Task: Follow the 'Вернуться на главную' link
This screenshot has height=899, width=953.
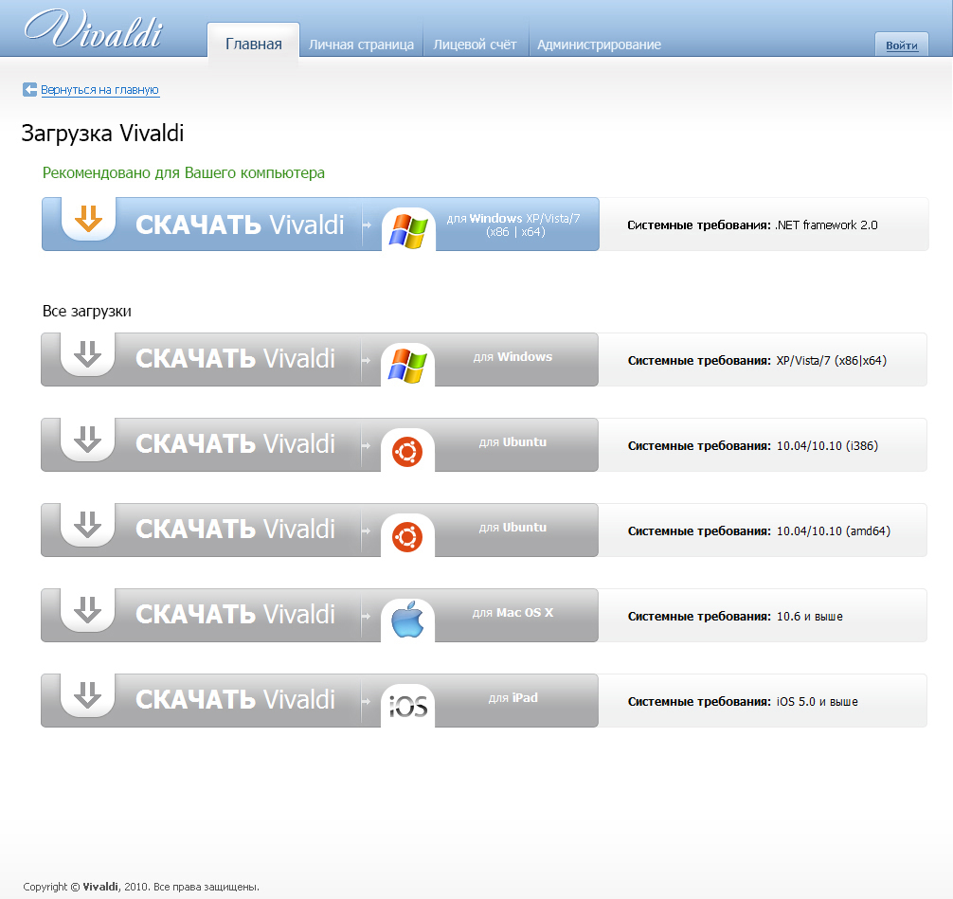Action: (99, 90)
